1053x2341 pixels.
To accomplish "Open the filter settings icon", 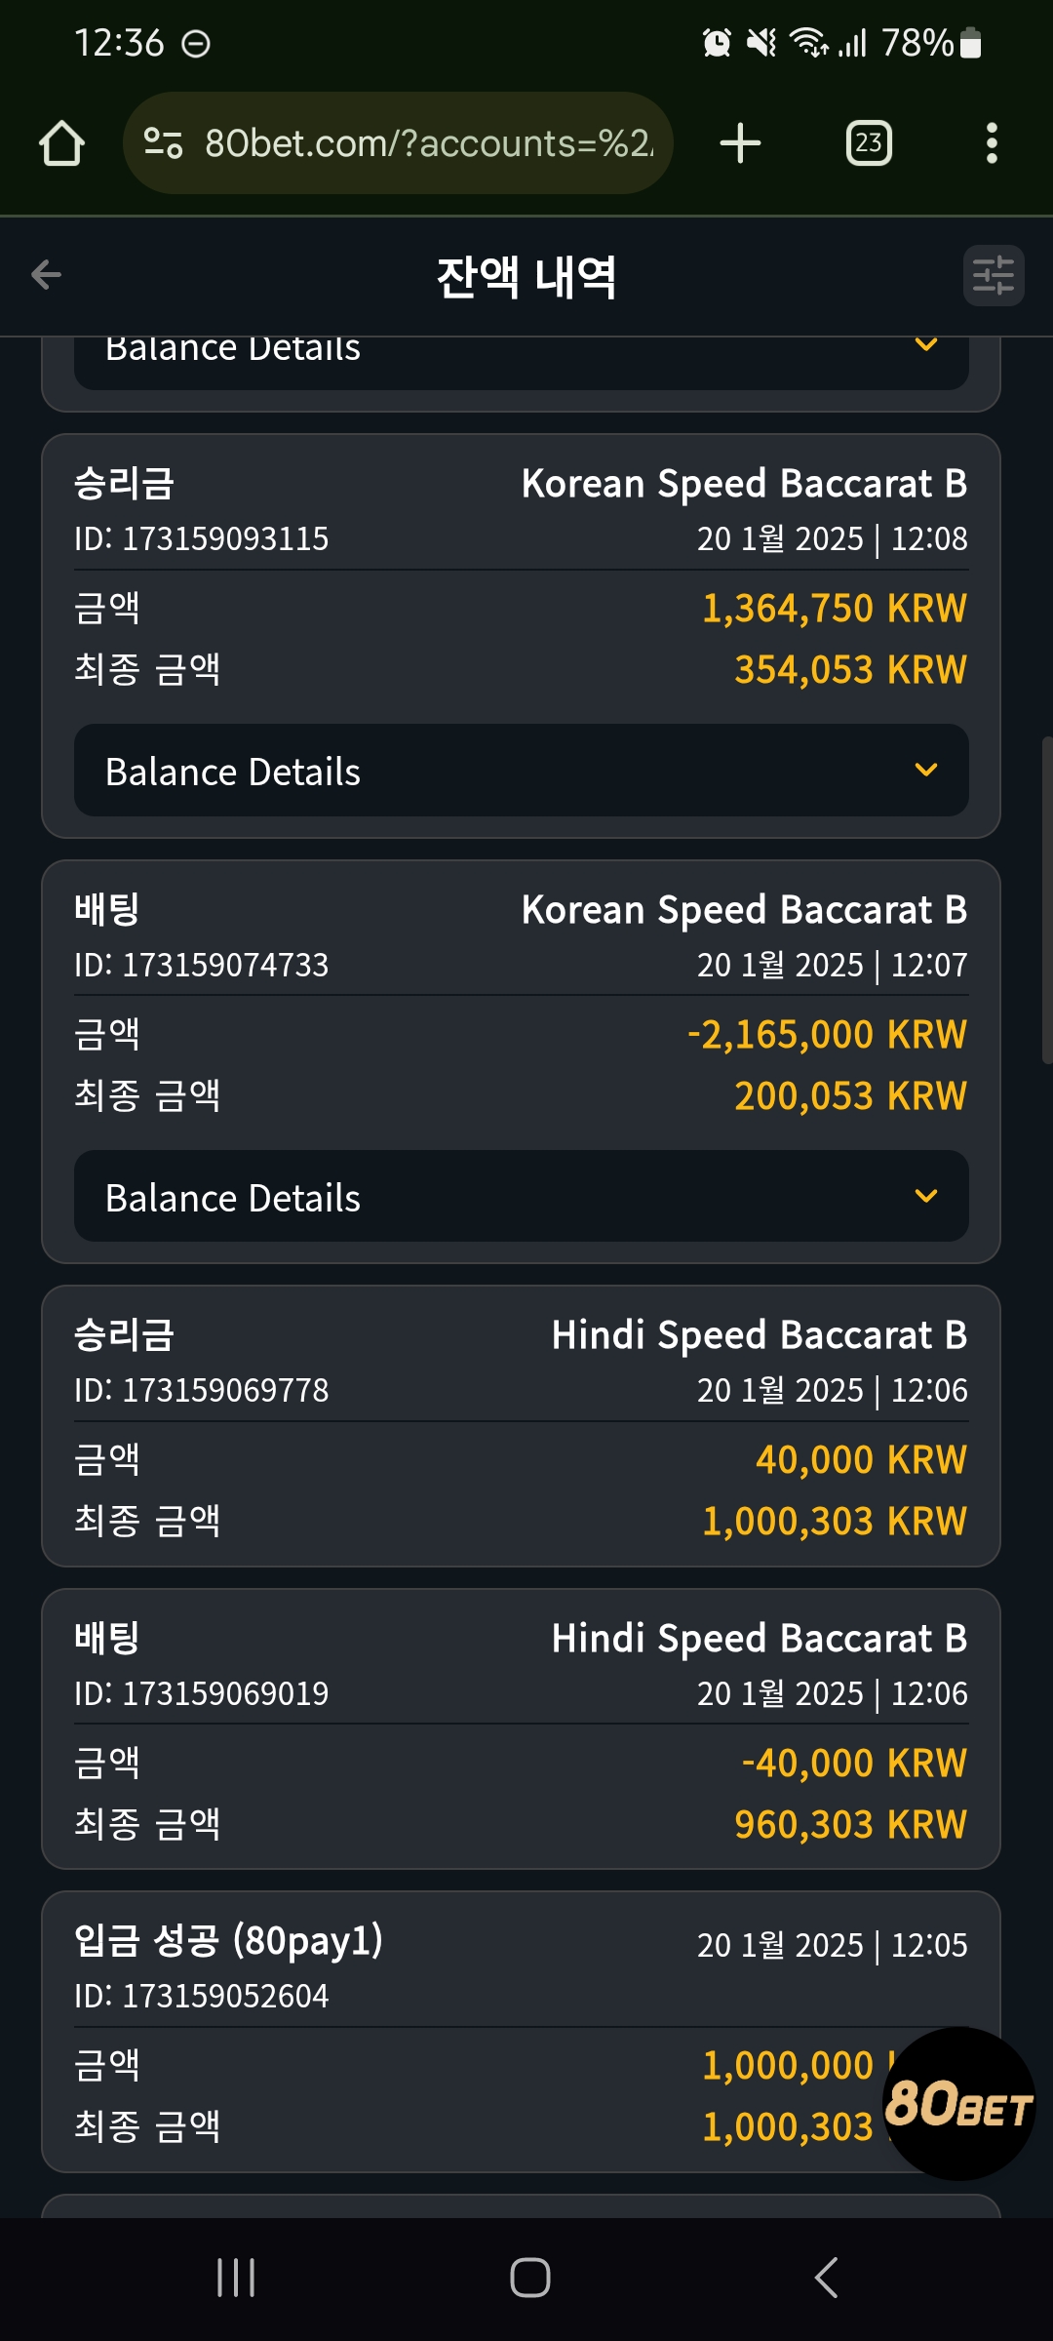I will (994, 276).
